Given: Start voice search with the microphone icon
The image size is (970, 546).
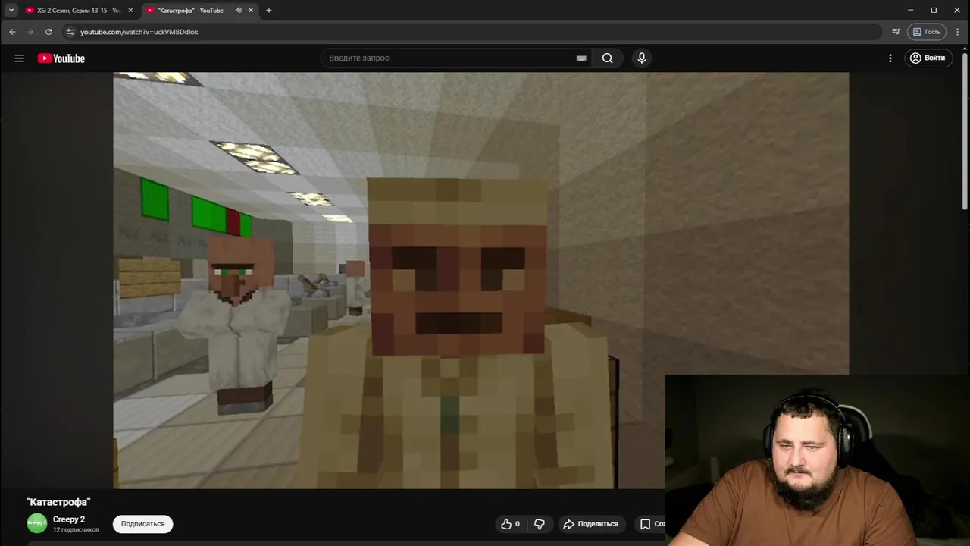Looking at the screenshot, I should [x=642, y=58].
